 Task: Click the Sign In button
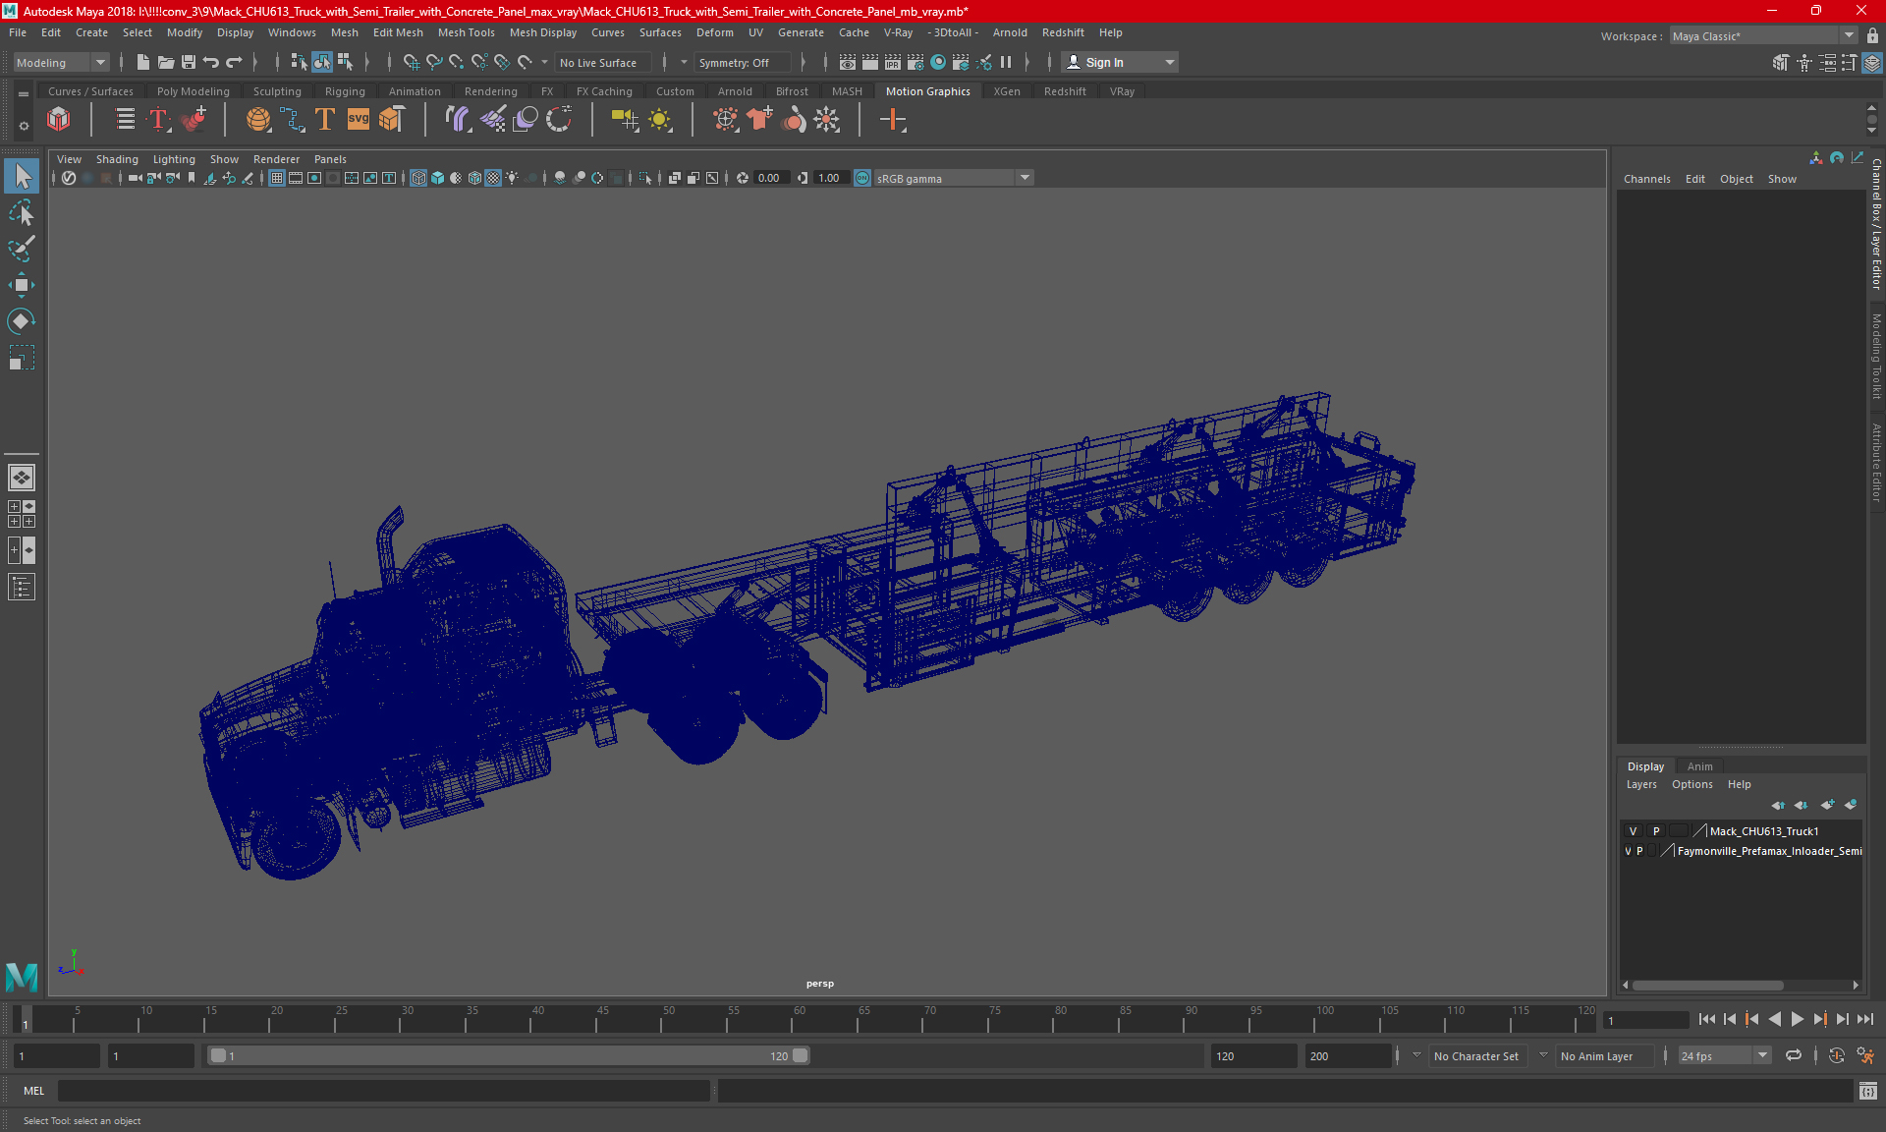click(1104, 63)
